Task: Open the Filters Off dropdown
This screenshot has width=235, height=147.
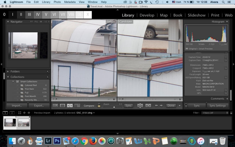Action: pyautogui.click(x=215, y=113)
